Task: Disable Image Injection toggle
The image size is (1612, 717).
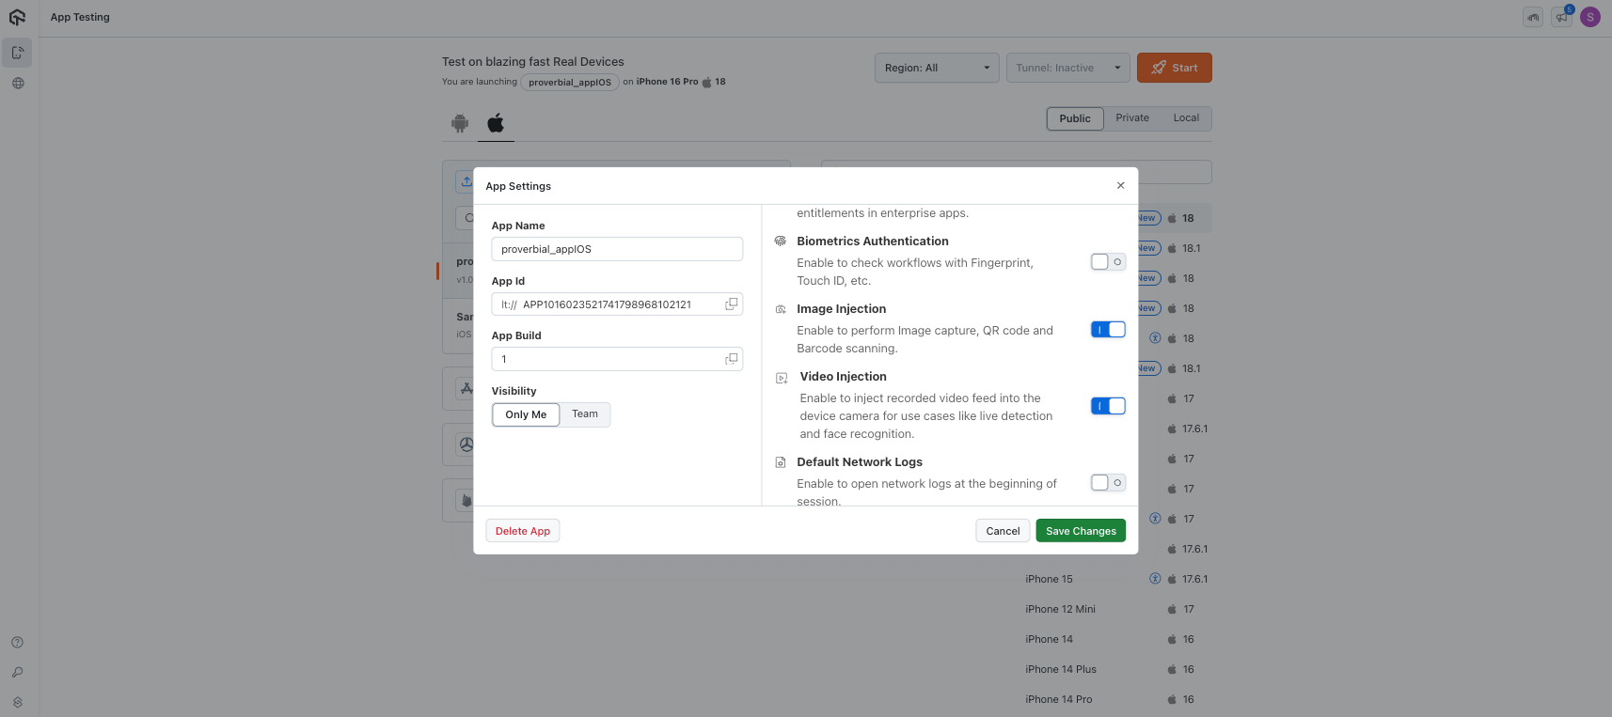Action: 1108,330
